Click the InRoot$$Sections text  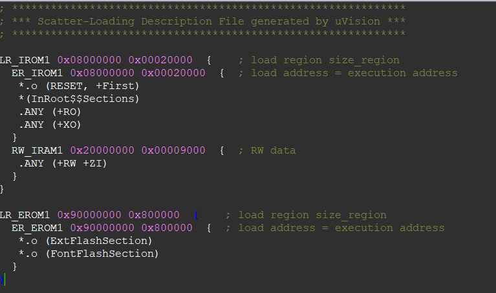(83, 99)
